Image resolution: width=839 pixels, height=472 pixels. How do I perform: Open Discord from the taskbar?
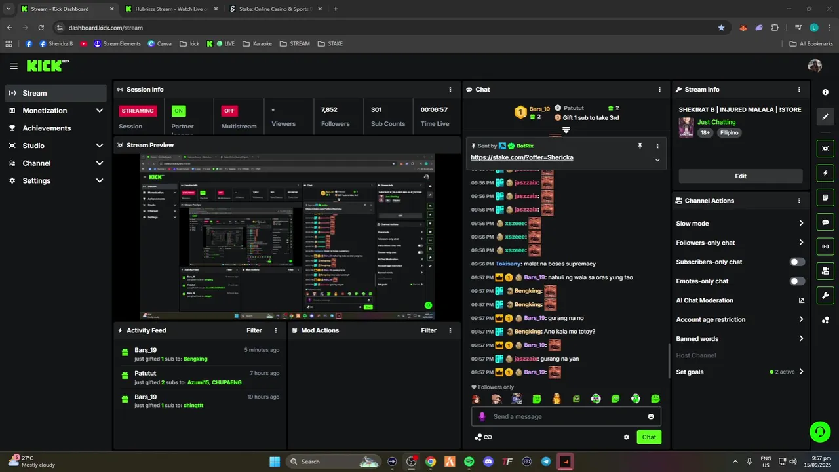[x=488, y=462]
